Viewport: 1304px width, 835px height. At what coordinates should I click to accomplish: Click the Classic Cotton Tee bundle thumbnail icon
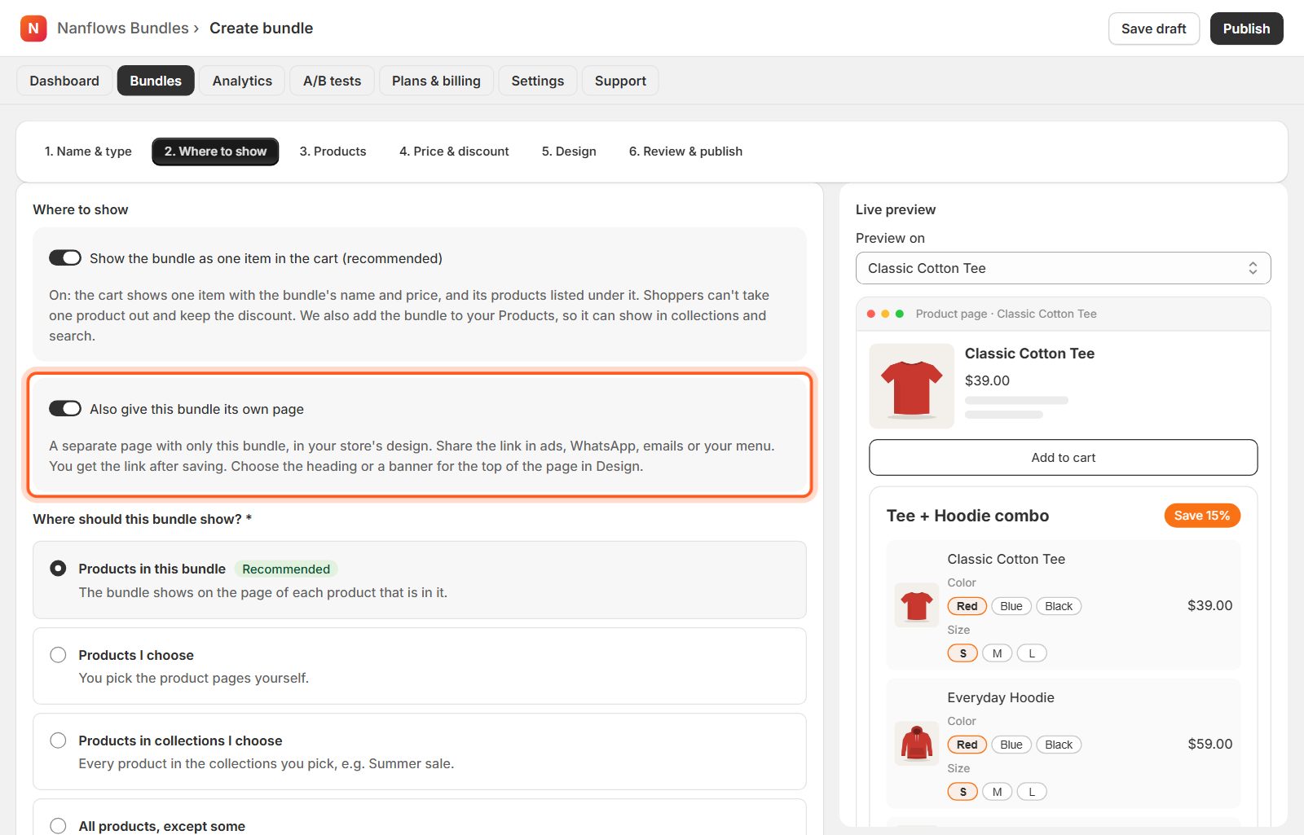[917, 605]
